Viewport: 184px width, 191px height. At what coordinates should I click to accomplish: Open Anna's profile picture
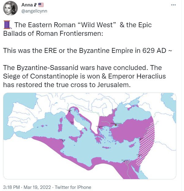pos(10,8)
